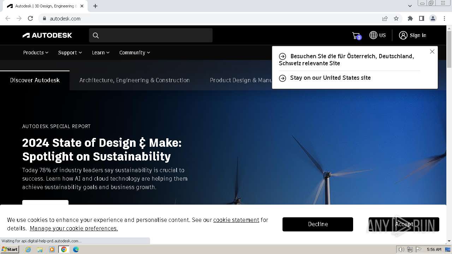The image size is (452, 254).
Task: Share this page via address bar icon
Action: pos(385,18)
